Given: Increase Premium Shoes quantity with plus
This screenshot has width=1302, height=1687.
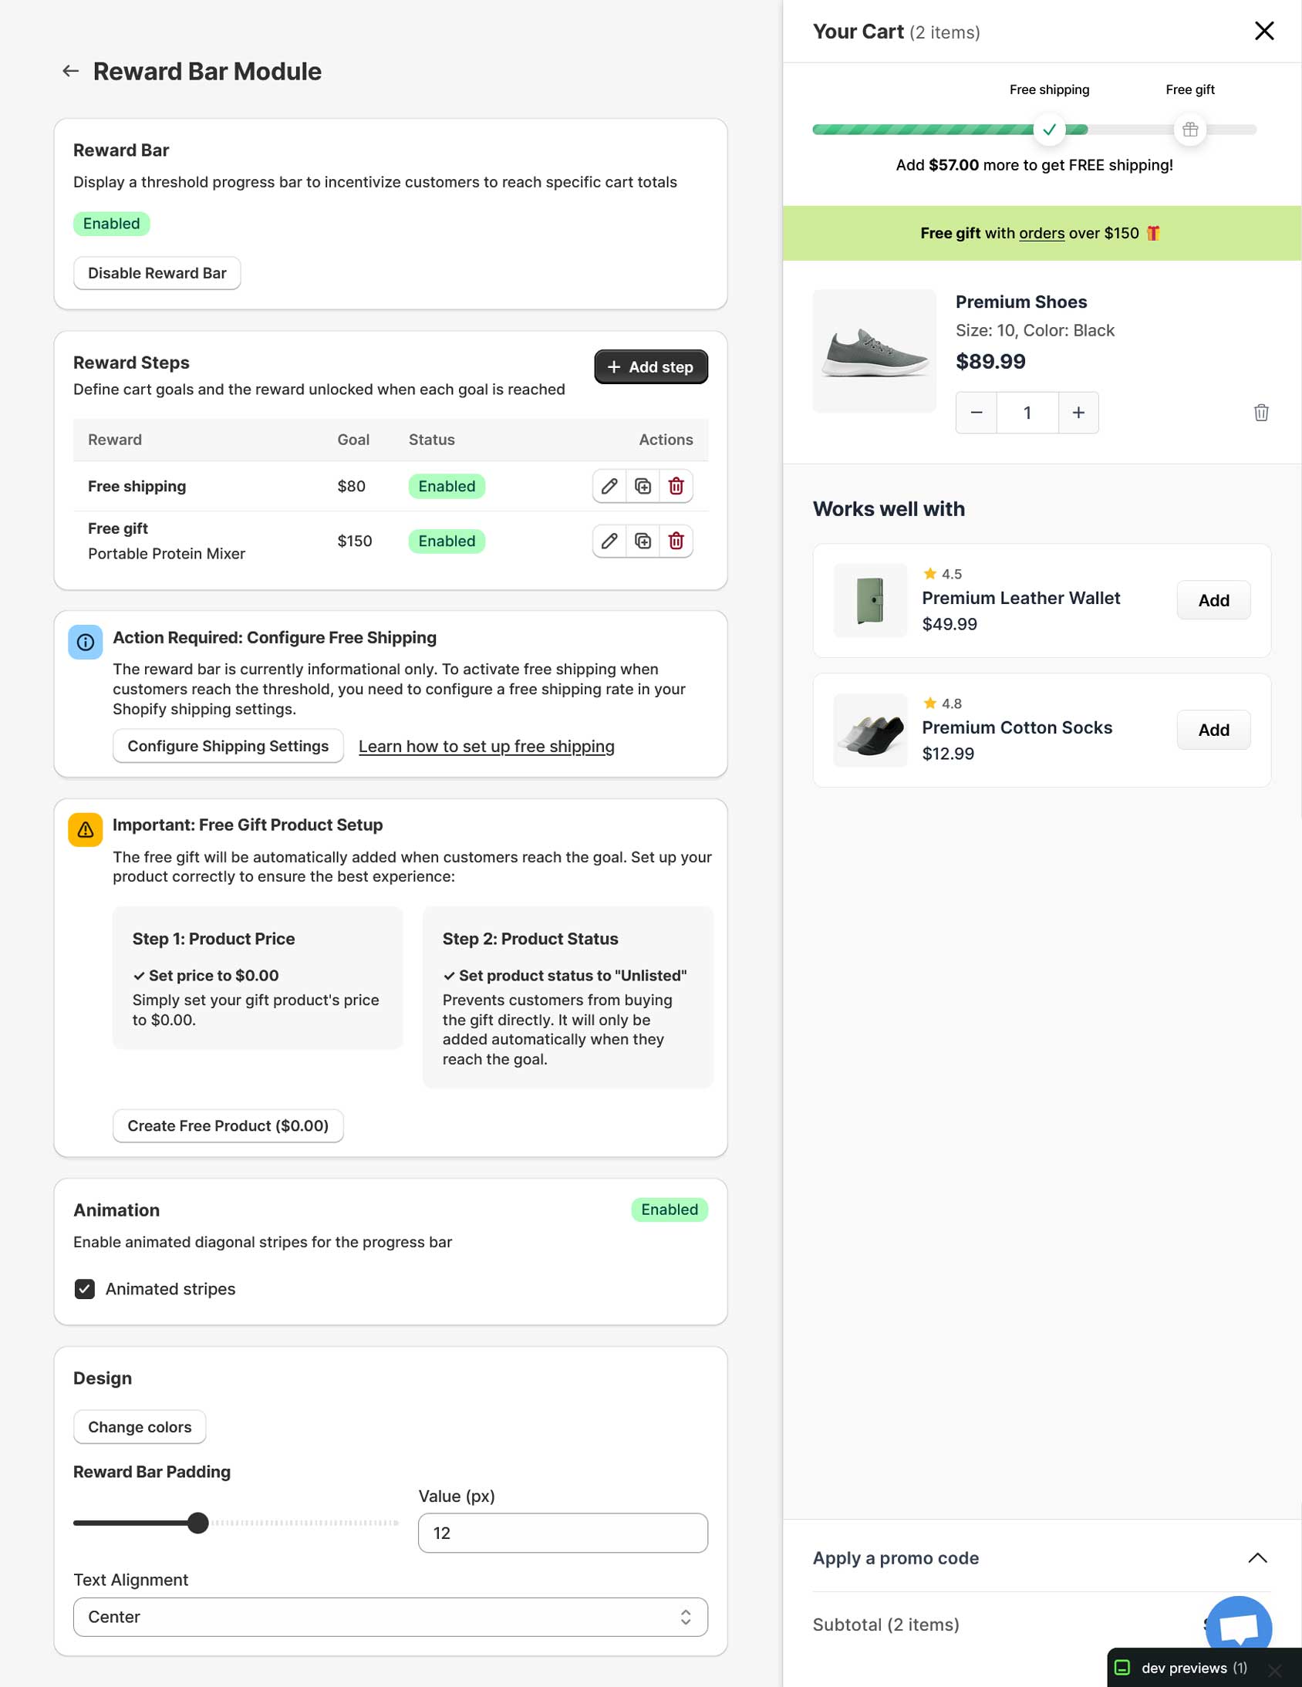Looking at the screenshot, I should [x=1078, y=413].
